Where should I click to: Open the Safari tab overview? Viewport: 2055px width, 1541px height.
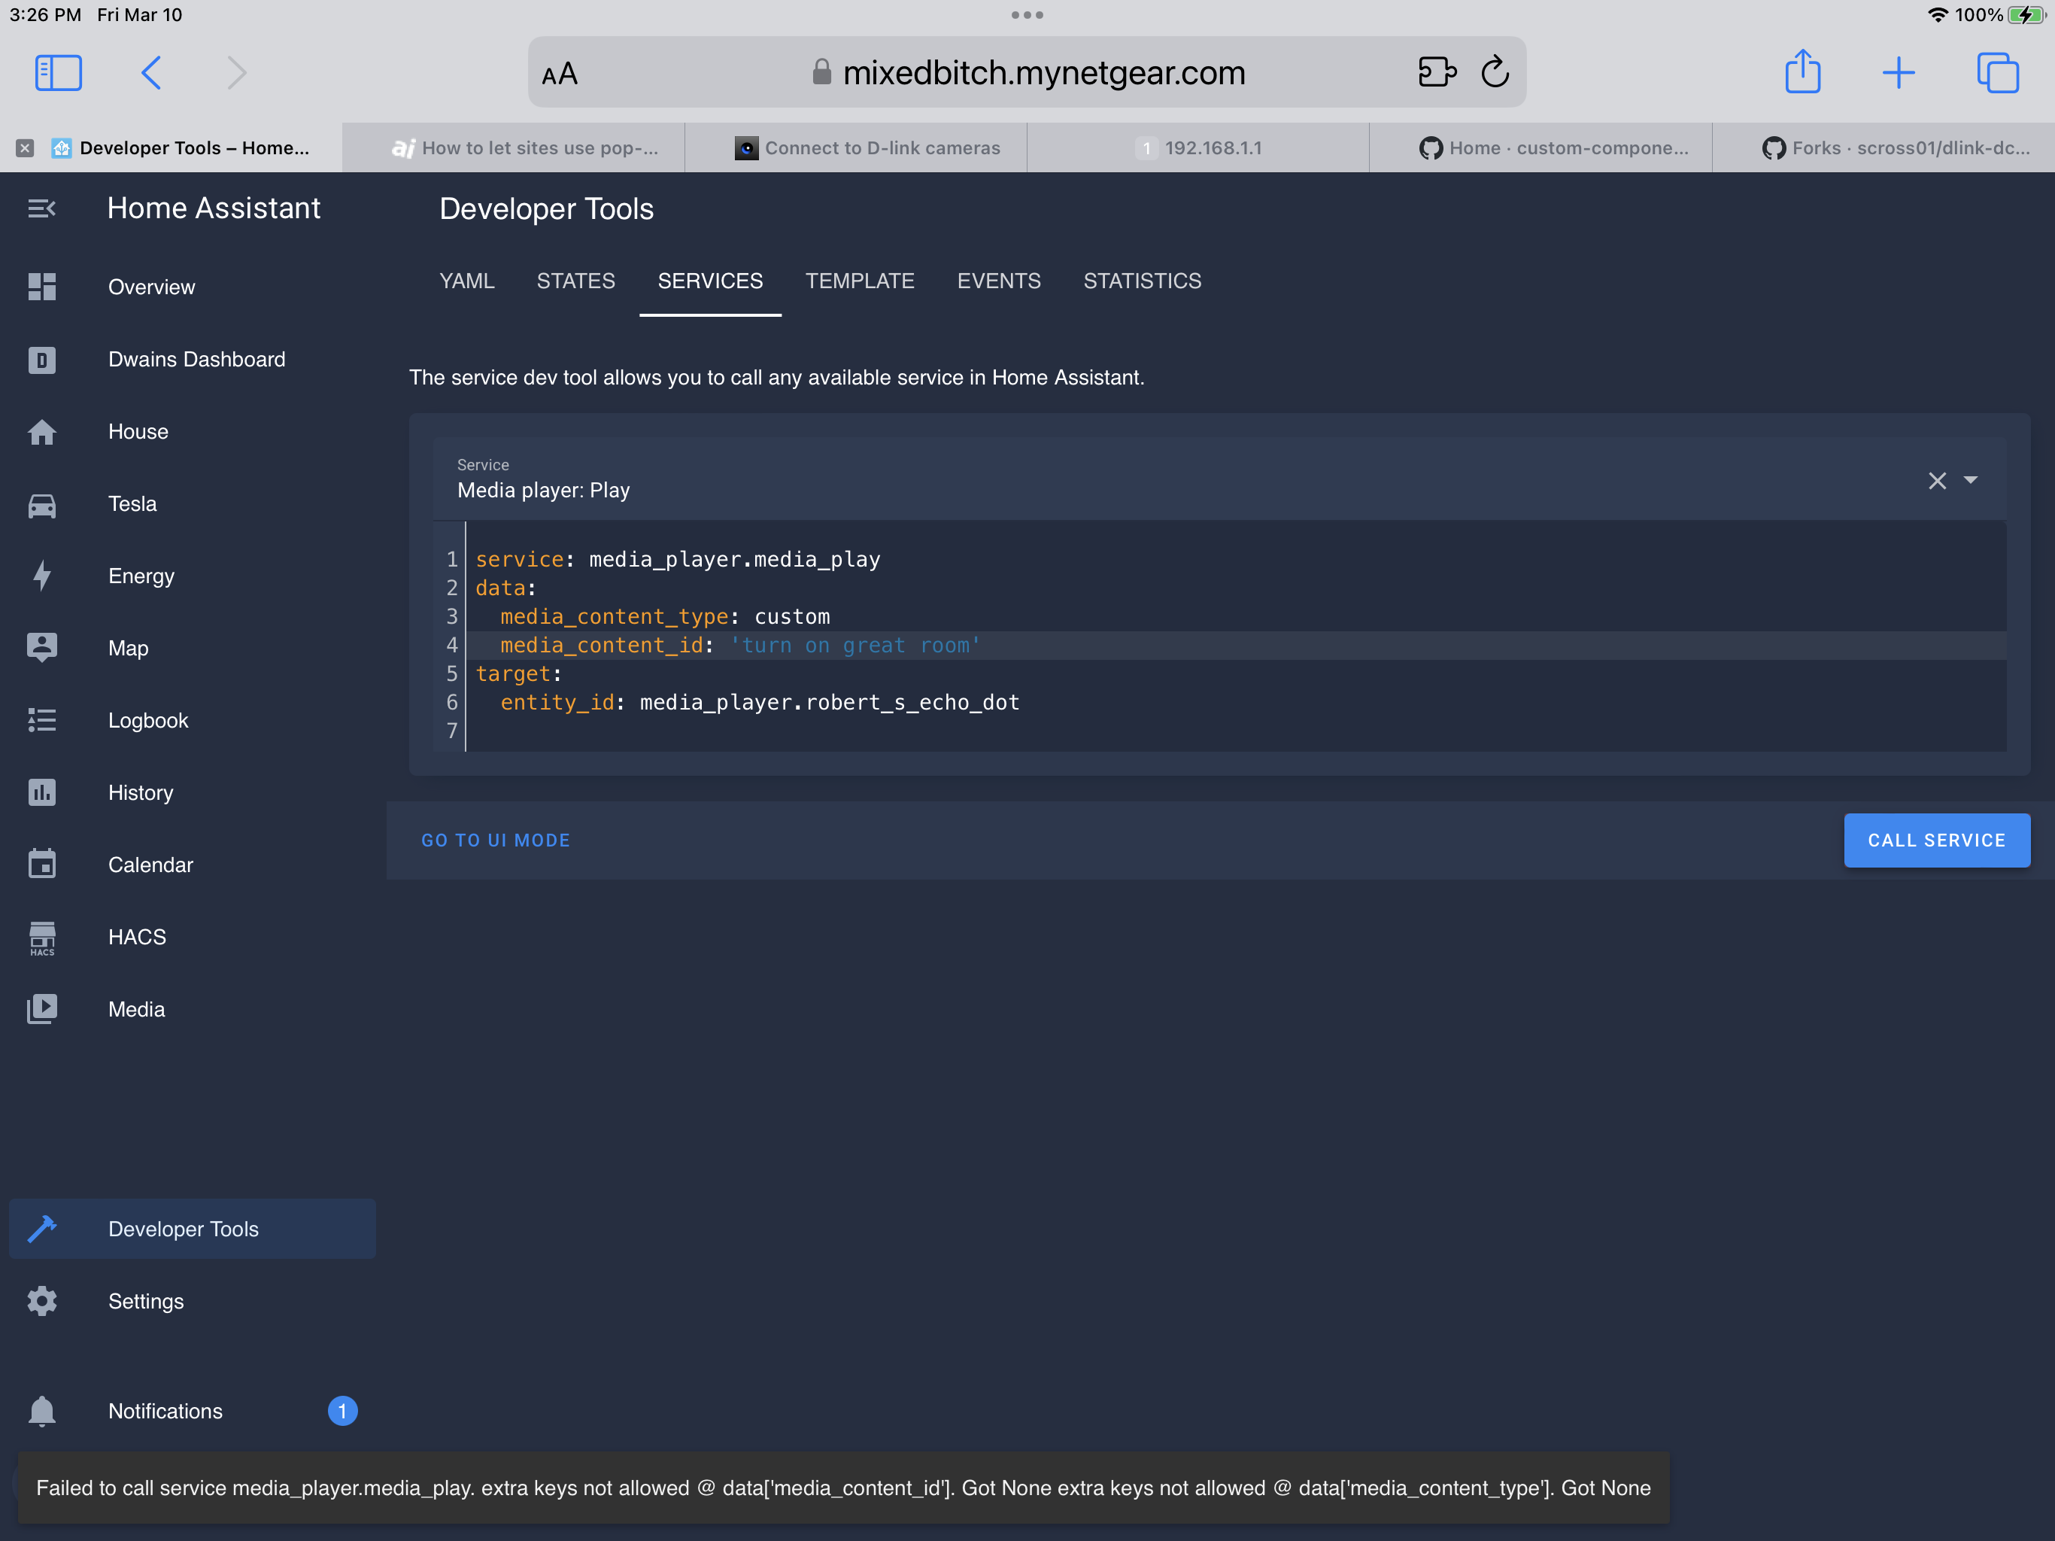tap(1997, 71)
